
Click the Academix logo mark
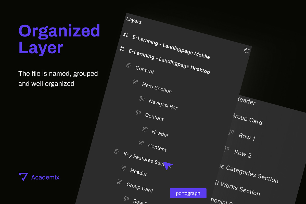pyautogui.click(x=23, y=177)
